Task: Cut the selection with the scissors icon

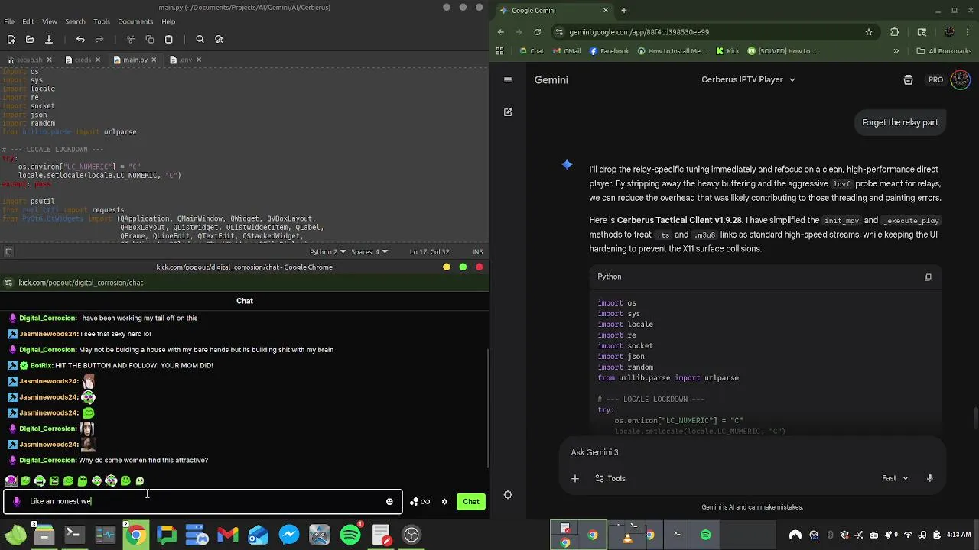Action: tap(131, 39)
